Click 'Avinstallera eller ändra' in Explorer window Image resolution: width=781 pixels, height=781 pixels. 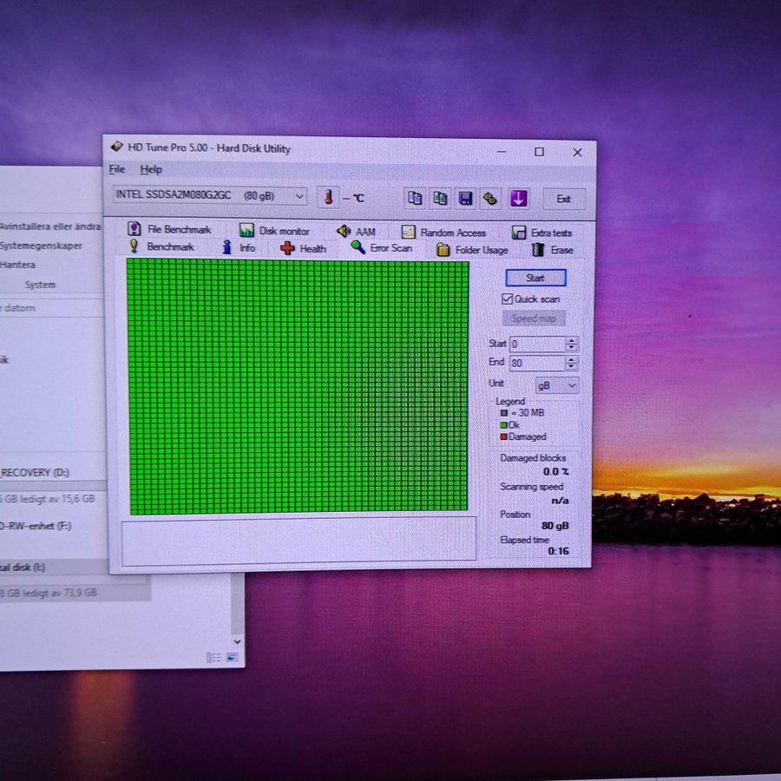point(49,226)
